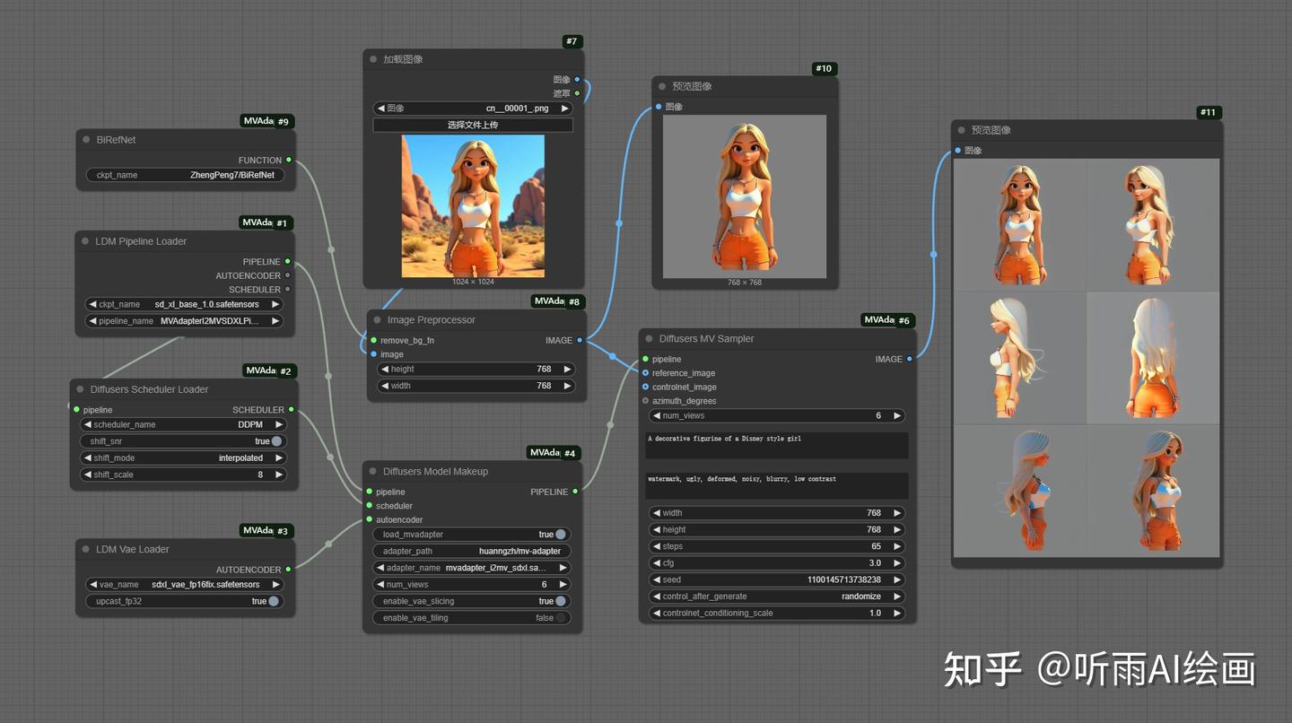Toggle upcast_fp32 in LDM Vae Loader
Image resolution: width=1292 pixels, height=723 pixels.
[272, 601]
